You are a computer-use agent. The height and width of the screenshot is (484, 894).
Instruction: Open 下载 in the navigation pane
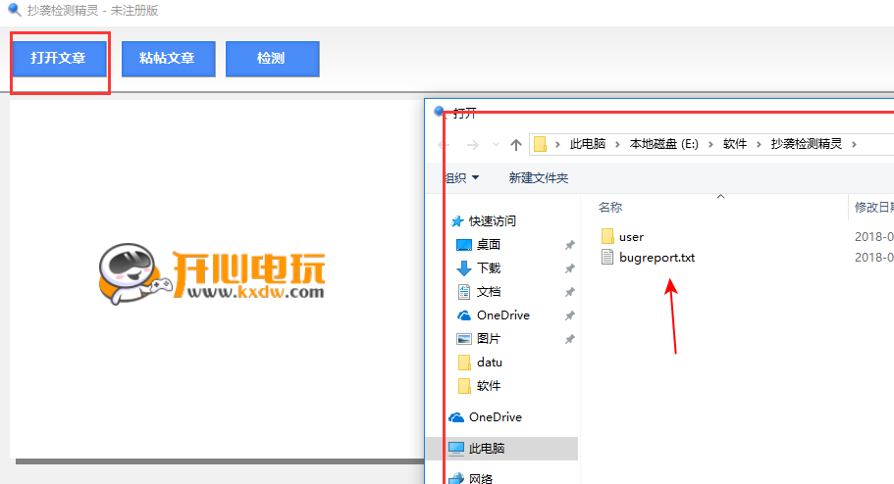click(489, 268)
